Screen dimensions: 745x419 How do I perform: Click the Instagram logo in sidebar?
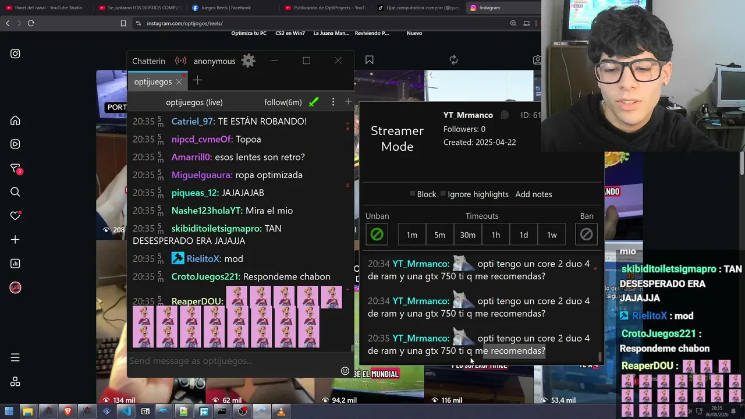pyautogui.click(x=15, y=54)
